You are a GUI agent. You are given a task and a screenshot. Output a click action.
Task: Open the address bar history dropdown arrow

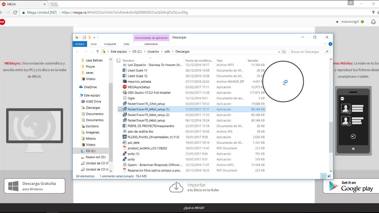(279, 51)
